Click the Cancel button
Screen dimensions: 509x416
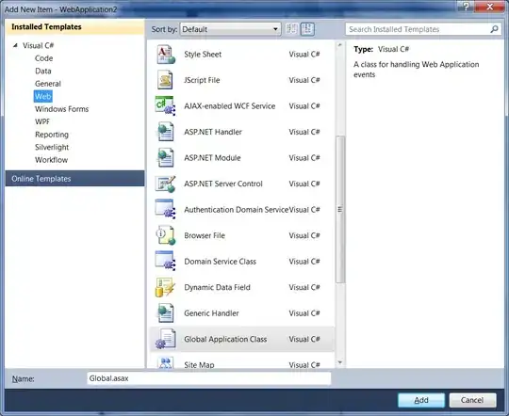(472, 400)
